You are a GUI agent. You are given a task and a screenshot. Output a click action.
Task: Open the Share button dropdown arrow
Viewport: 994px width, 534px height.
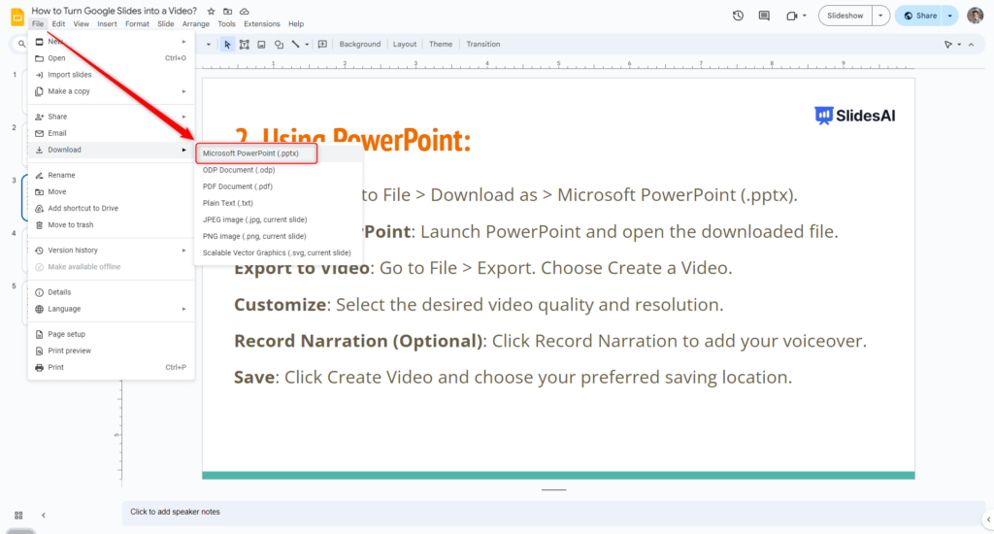(948, 16)
